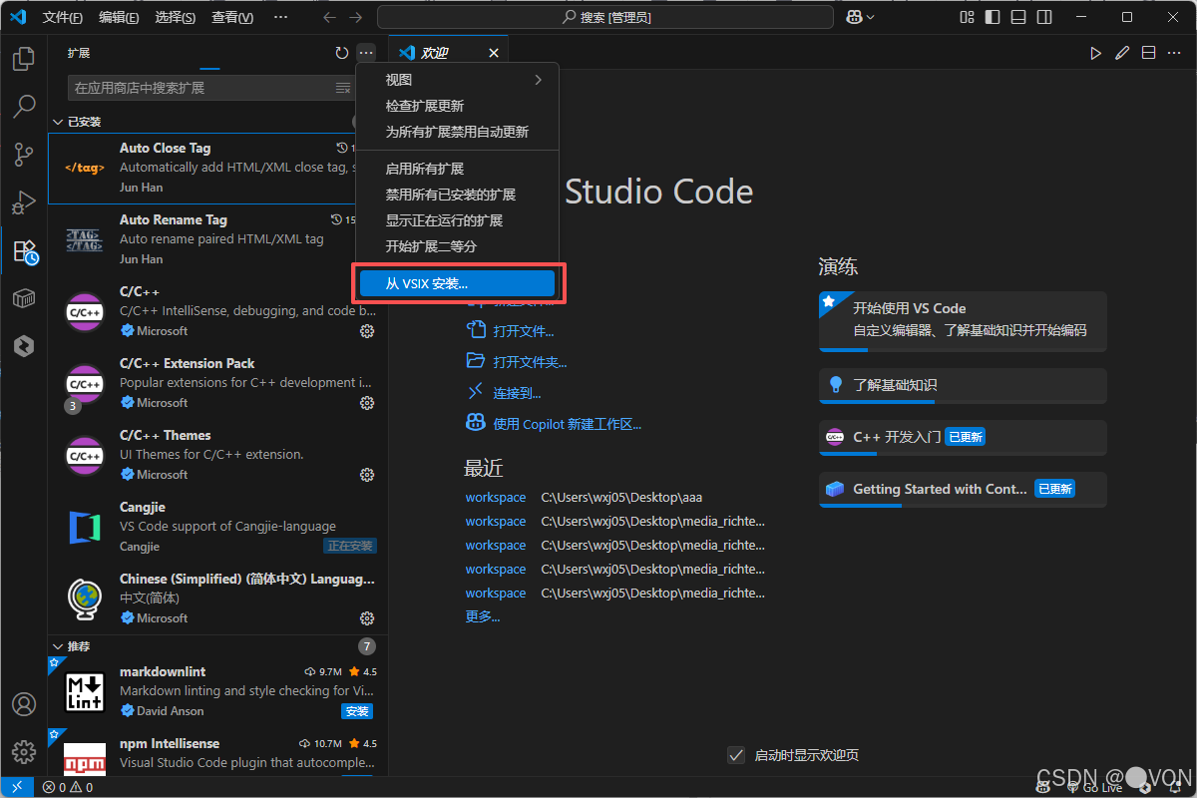Open the manage gear for C/C++ Extension Pack
This screenshot has width=1197, height=798.
(x=367, y=403)
